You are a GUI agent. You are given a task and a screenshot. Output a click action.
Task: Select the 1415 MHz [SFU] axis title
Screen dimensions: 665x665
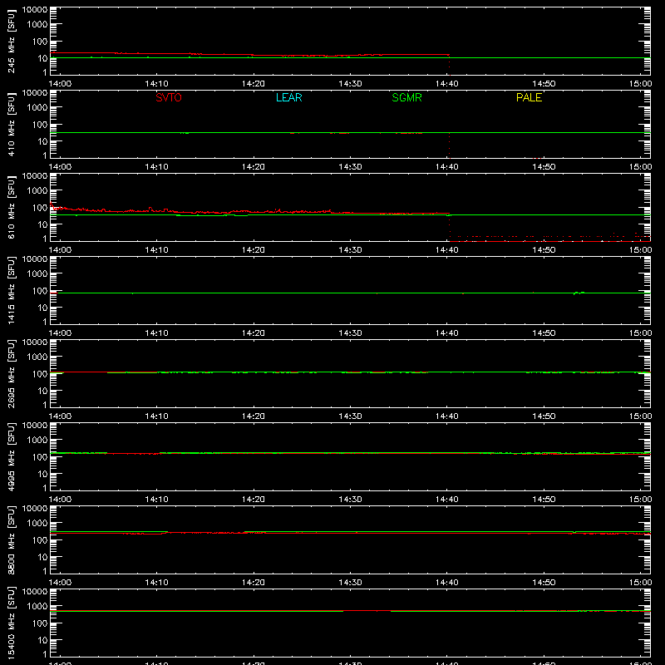(x=11, y=290)
